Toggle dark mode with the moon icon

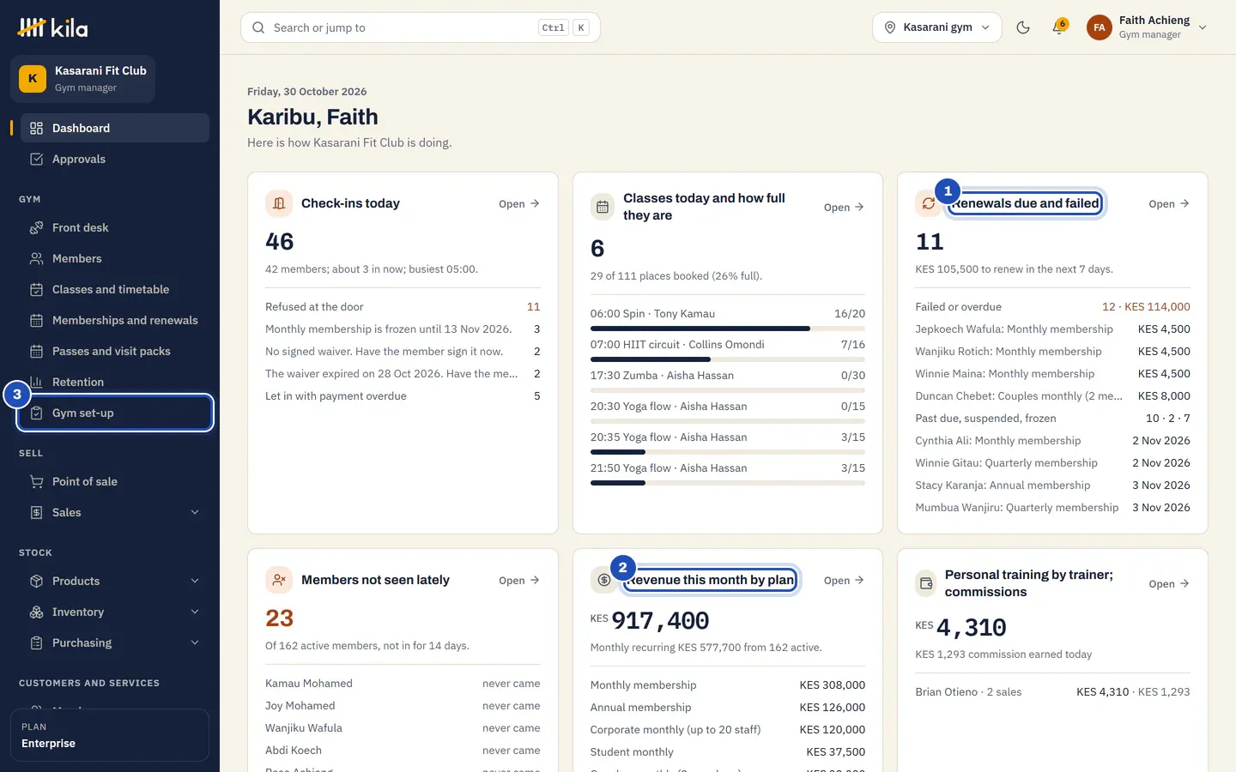coord(1023,27)
